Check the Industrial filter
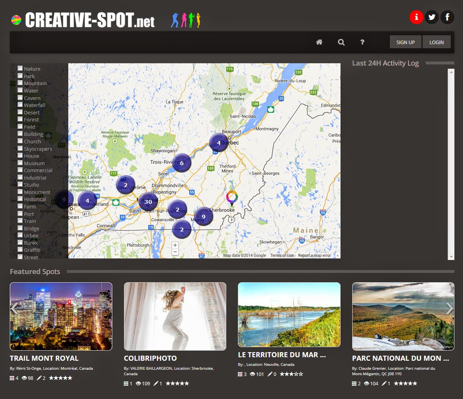463x399 pixels. (20, 177)
